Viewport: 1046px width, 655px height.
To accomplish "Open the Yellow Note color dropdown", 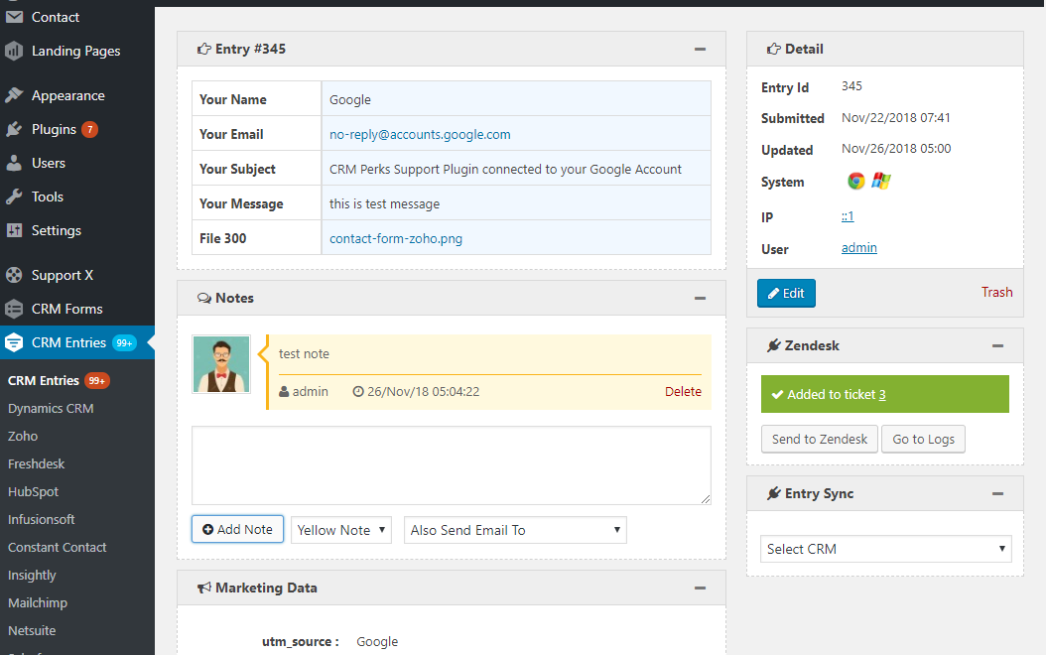I will click(340, 530).
